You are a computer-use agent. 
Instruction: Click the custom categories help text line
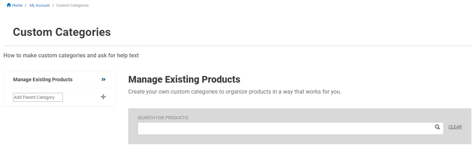coord(71,56)
